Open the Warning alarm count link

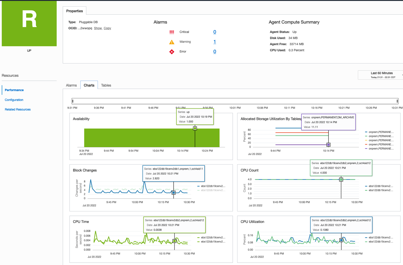[215, 42]
